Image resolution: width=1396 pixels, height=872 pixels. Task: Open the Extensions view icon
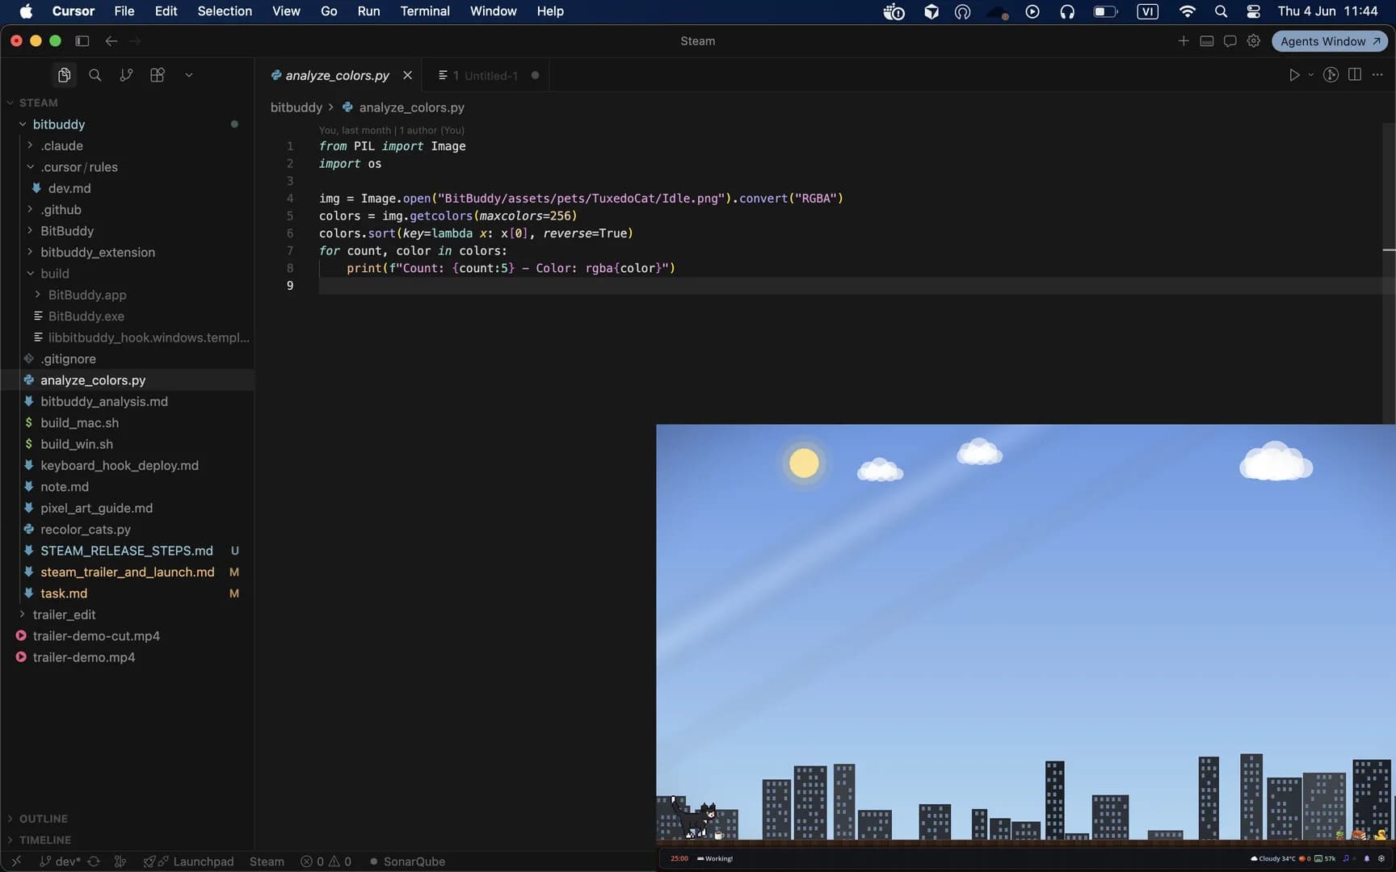click(x=158, y=75)
